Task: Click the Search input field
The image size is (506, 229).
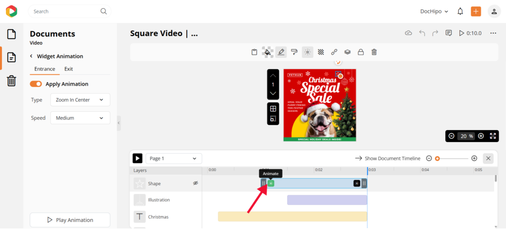Action: pos(69,11)
